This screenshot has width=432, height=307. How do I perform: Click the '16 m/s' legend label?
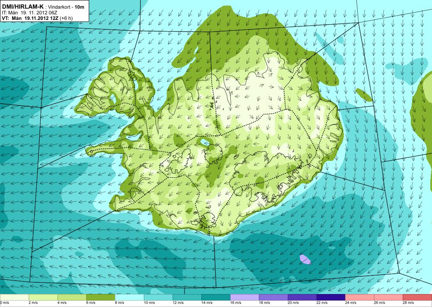tap(236, 303)
